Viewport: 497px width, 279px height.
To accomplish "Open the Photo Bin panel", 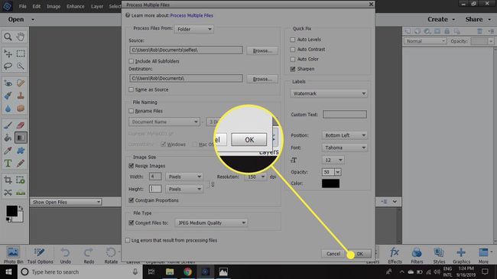I will click(13, 255).
